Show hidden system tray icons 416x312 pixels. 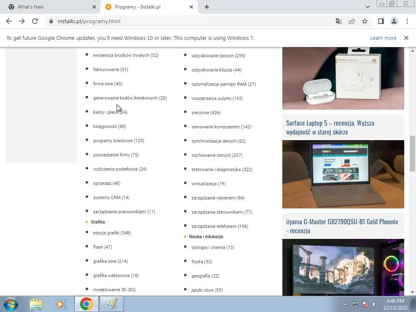click(345, 304)
